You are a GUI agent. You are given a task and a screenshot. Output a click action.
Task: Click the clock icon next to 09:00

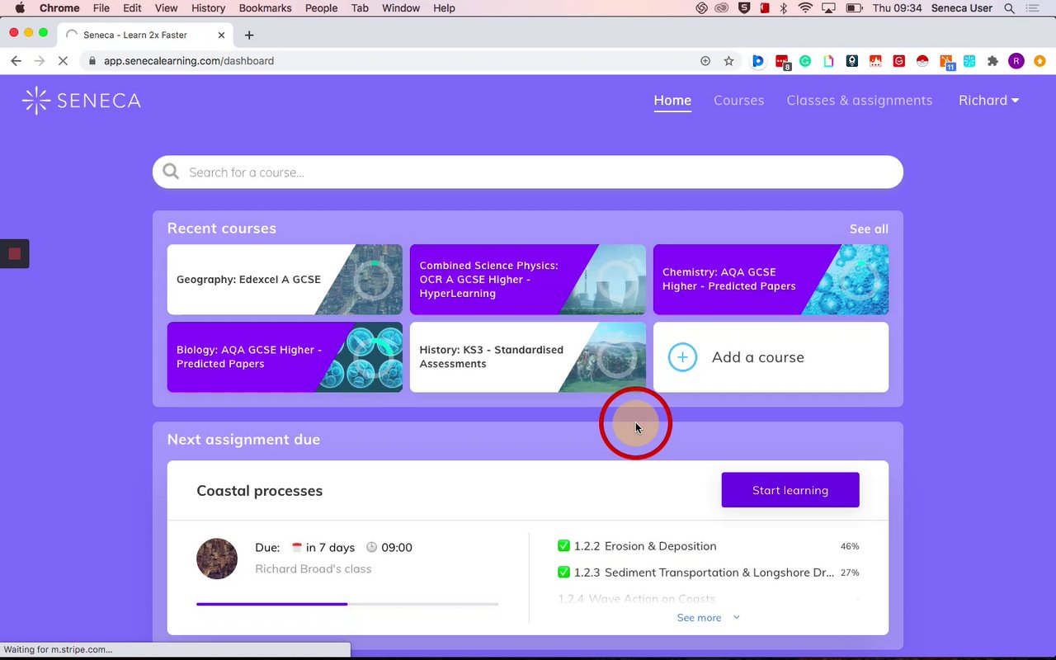coord(371,547)
